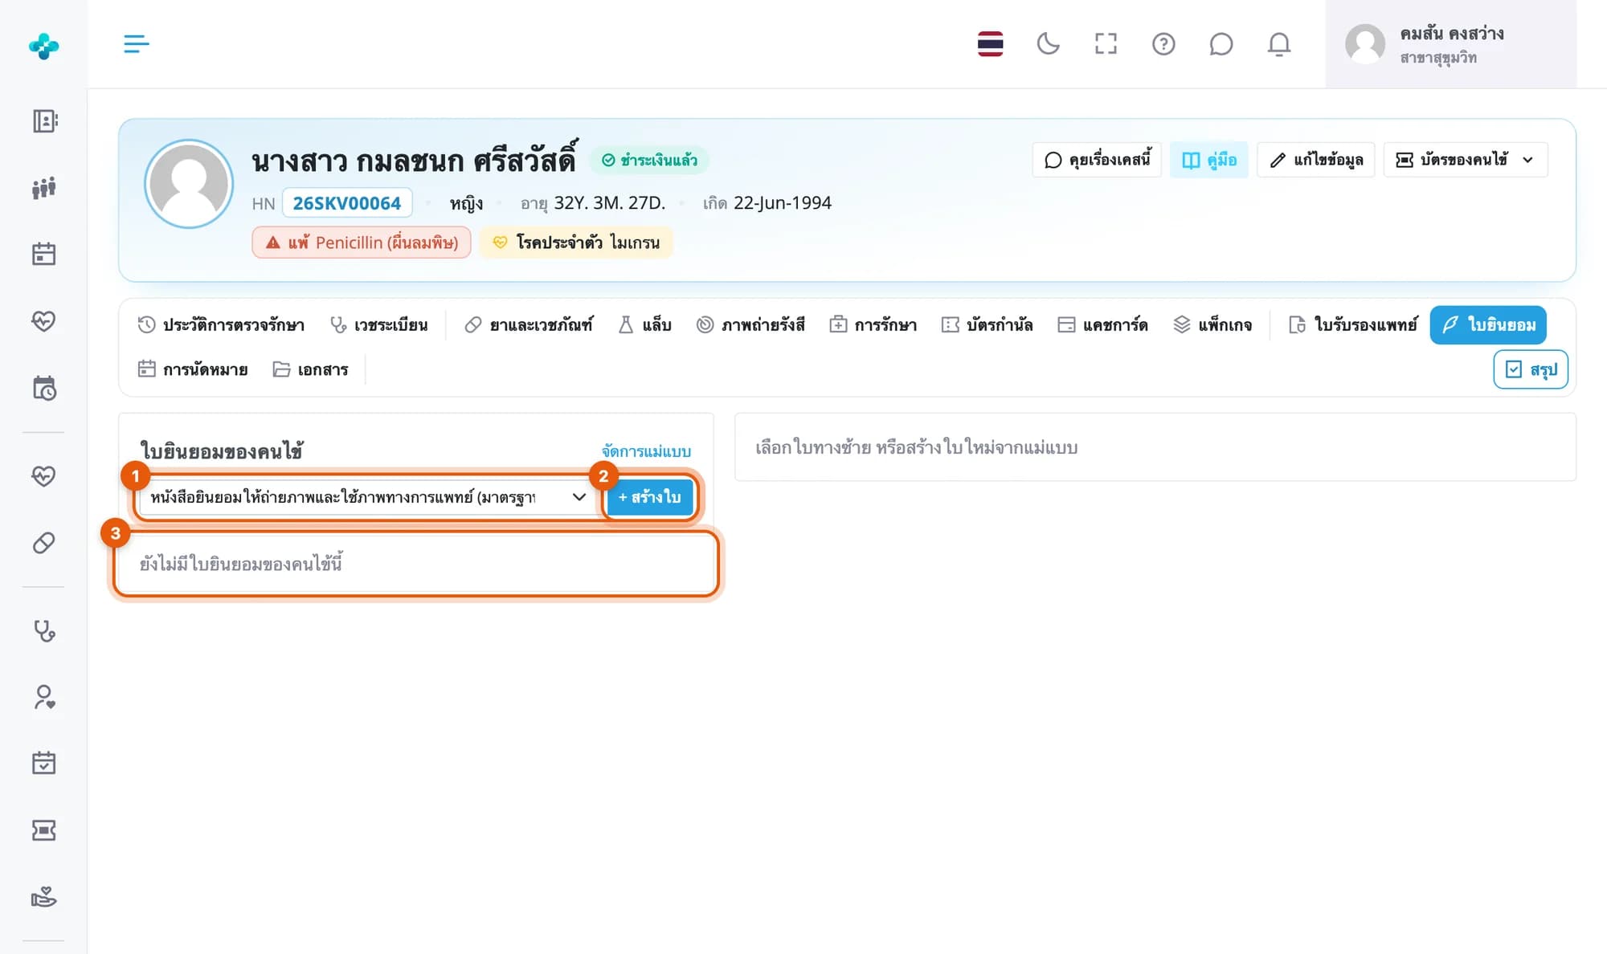Viewport: 1607px width, 954px height.
Task: Open the บัตรกำนัล tab
Action: (987, 324)
